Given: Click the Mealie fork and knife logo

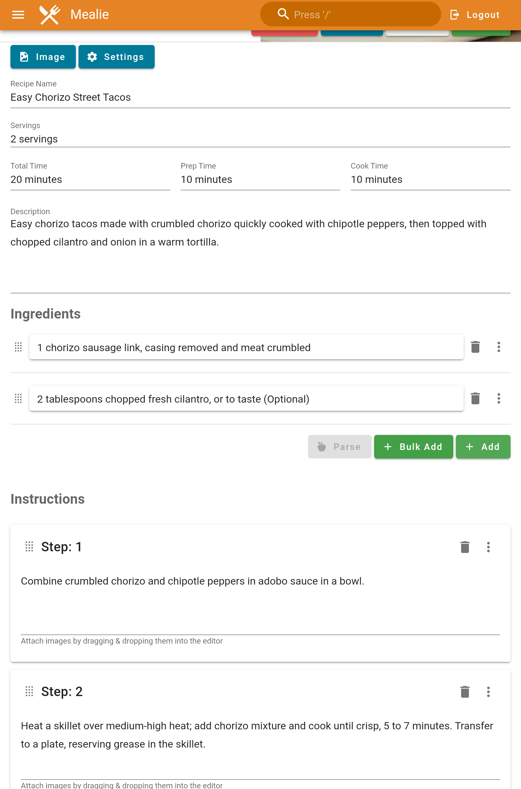Looking at the screenshot, I should point(50,15).
